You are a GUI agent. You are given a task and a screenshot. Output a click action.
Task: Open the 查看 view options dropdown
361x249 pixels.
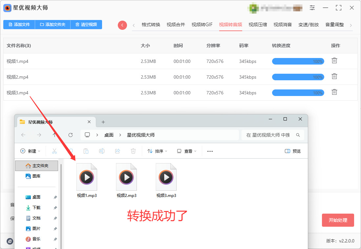pyautogui.click(x=187, y=151)
